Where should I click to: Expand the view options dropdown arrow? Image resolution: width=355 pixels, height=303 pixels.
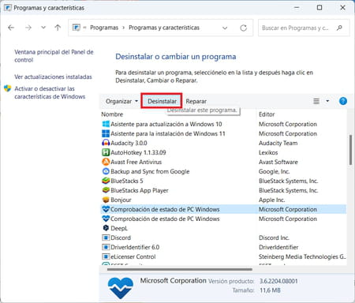click(x=327, y=101)
